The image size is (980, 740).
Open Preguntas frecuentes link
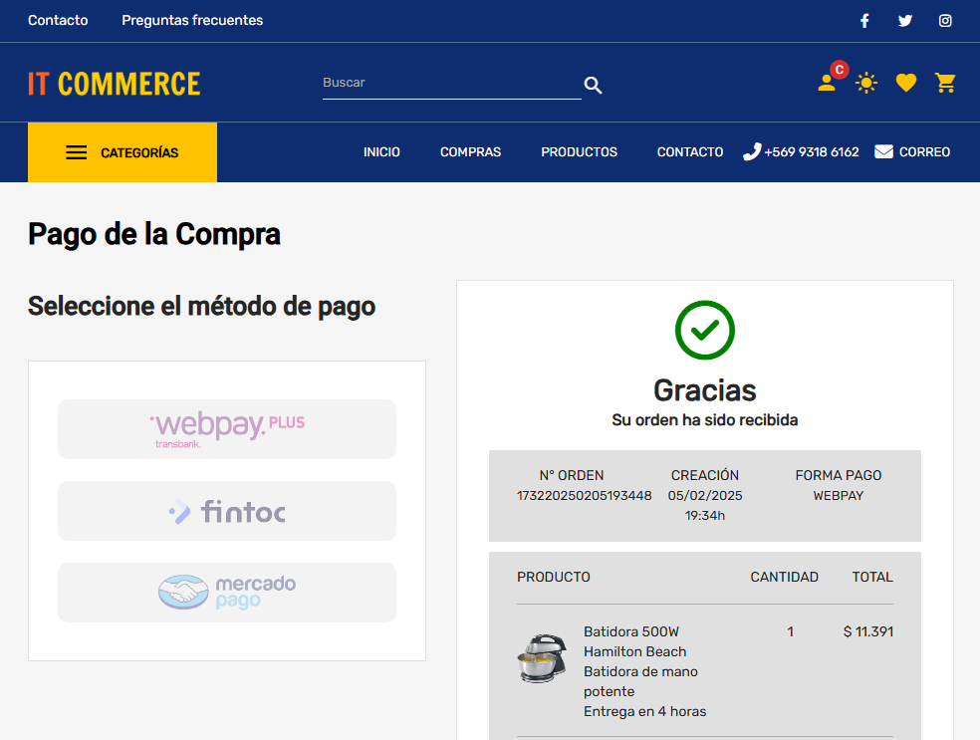tap(192, 21)
